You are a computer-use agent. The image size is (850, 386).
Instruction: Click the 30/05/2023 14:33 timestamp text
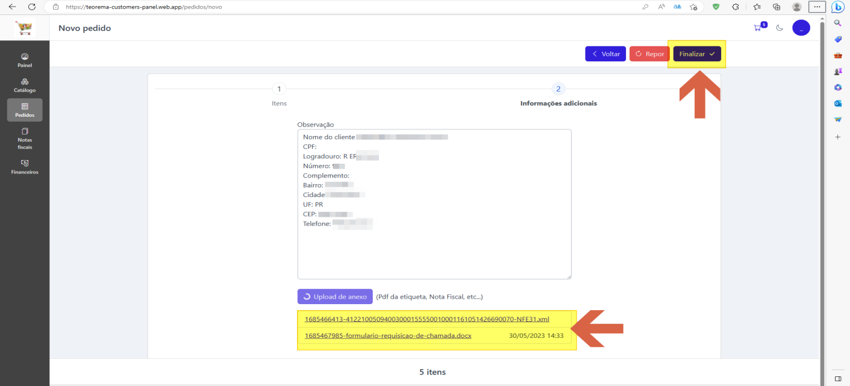click(x=536, y=335)
